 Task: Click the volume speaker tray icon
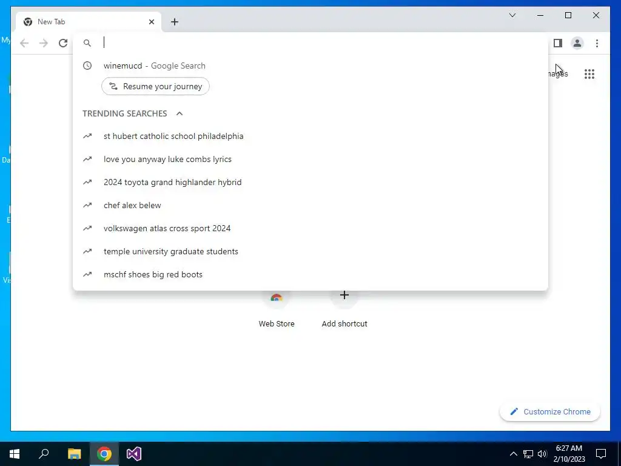click(x=542, y=454)
